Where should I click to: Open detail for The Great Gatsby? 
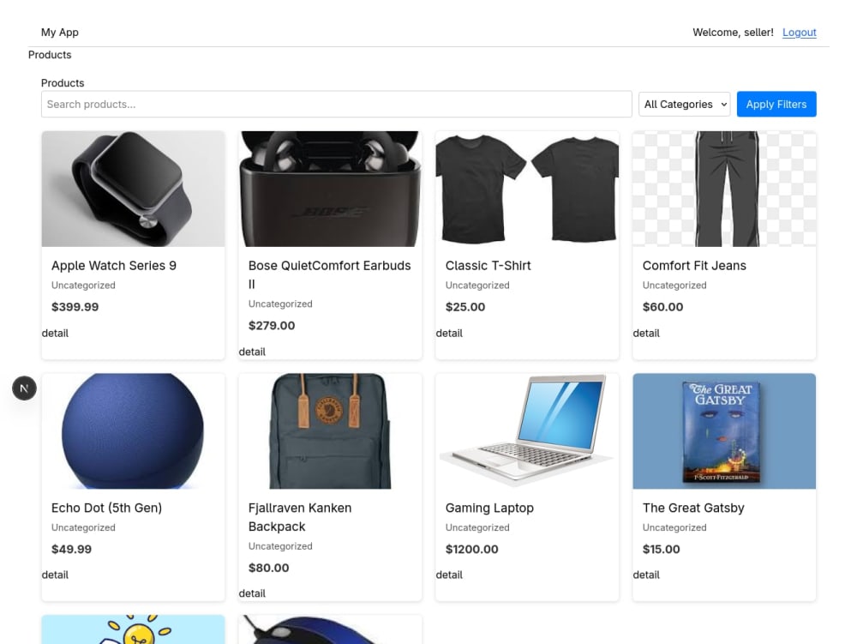(x=646, y=575)
